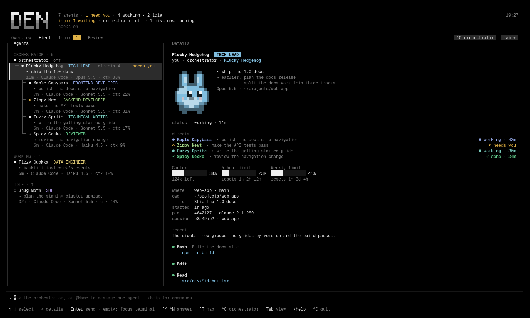Go to the Review tab
This screenshot has height=318, width=530.
95,38
